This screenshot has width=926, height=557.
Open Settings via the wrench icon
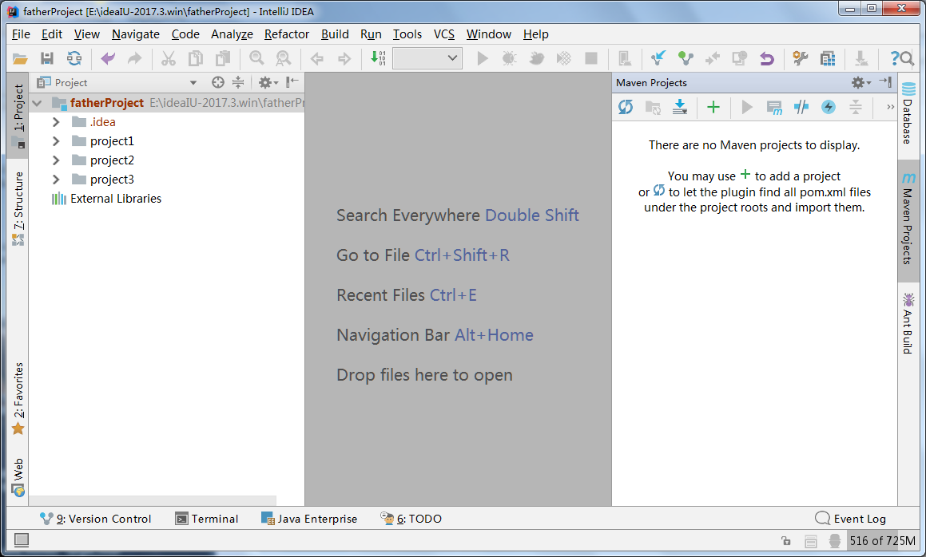pyautogui.click(x=801, y=58)
